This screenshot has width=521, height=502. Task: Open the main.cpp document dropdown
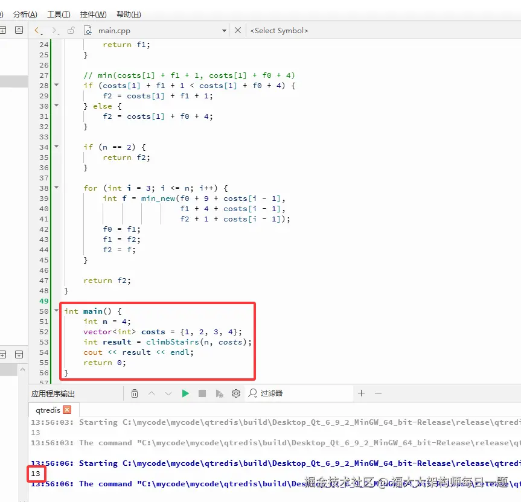[x=225, y=31]
